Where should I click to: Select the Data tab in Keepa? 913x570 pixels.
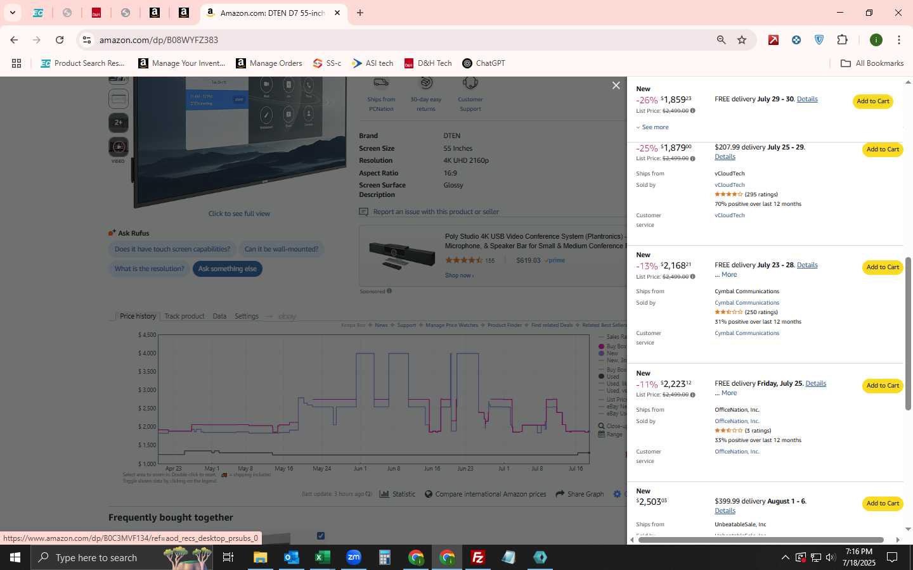pyautogui.click(x=219, y=316)
